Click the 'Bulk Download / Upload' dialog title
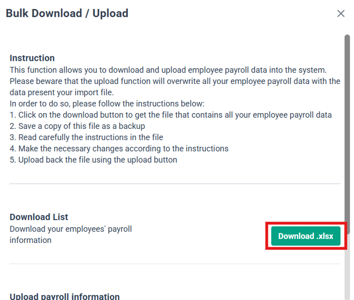This screenshot has height=300, width=354. tap(67, 13)
